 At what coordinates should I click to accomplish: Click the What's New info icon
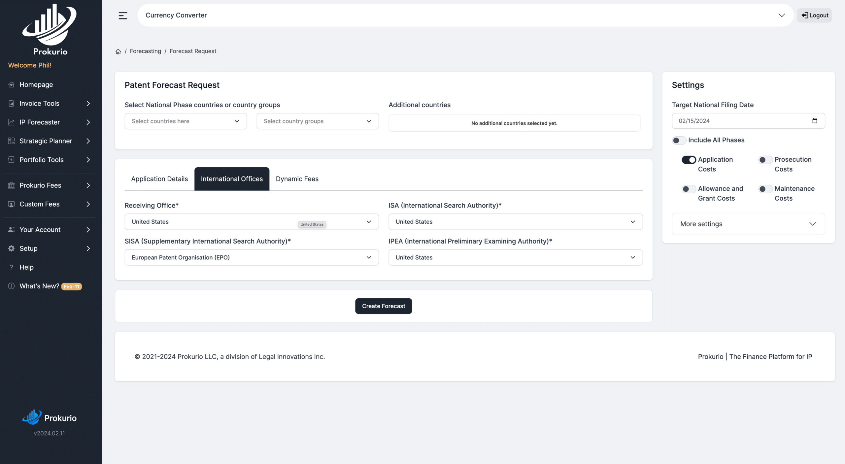[x=11, y=286]
